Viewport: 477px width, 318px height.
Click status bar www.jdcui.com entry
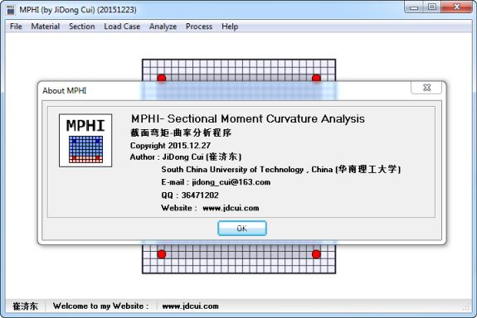190,306
